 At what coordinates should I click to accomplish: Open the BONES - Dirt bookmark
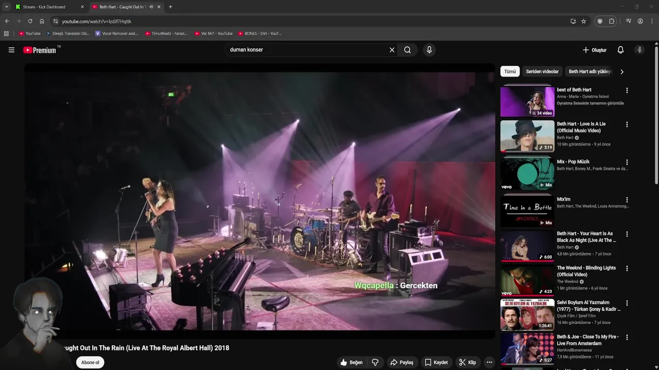pyautogui.click(x=260, y=33)
